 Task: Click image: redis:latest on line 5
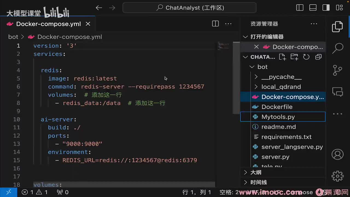[82, 79]
